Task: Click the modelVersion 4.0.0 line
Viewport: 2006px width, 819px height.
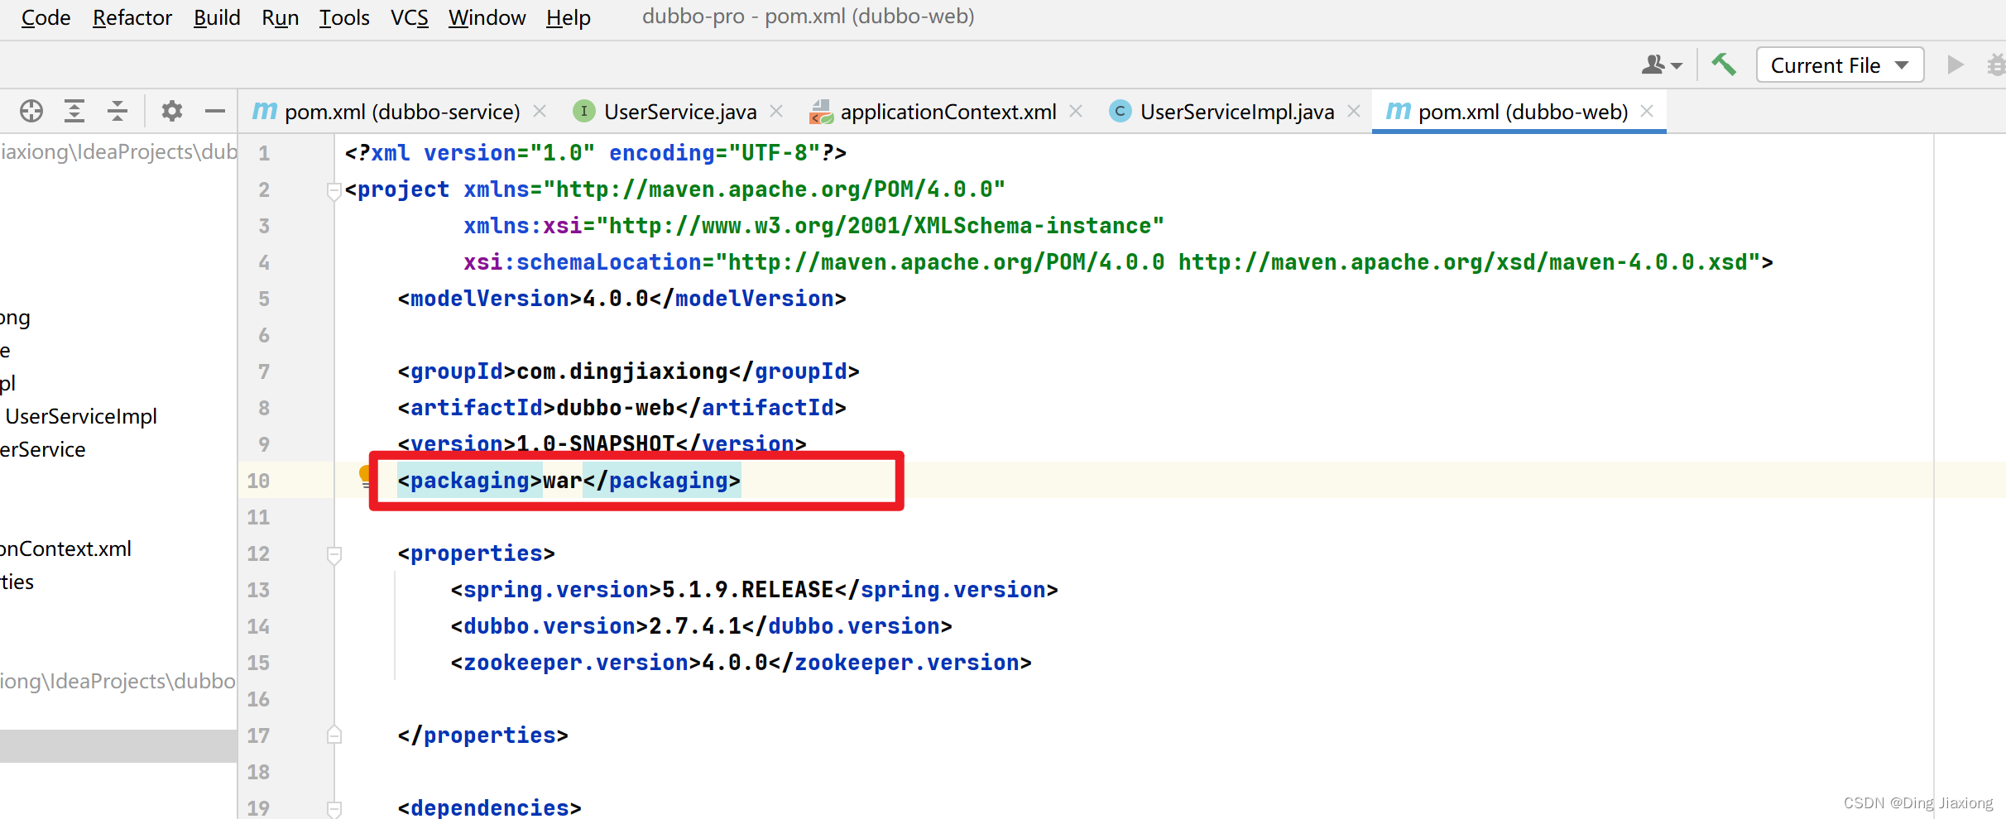Action: click(621, 299)
